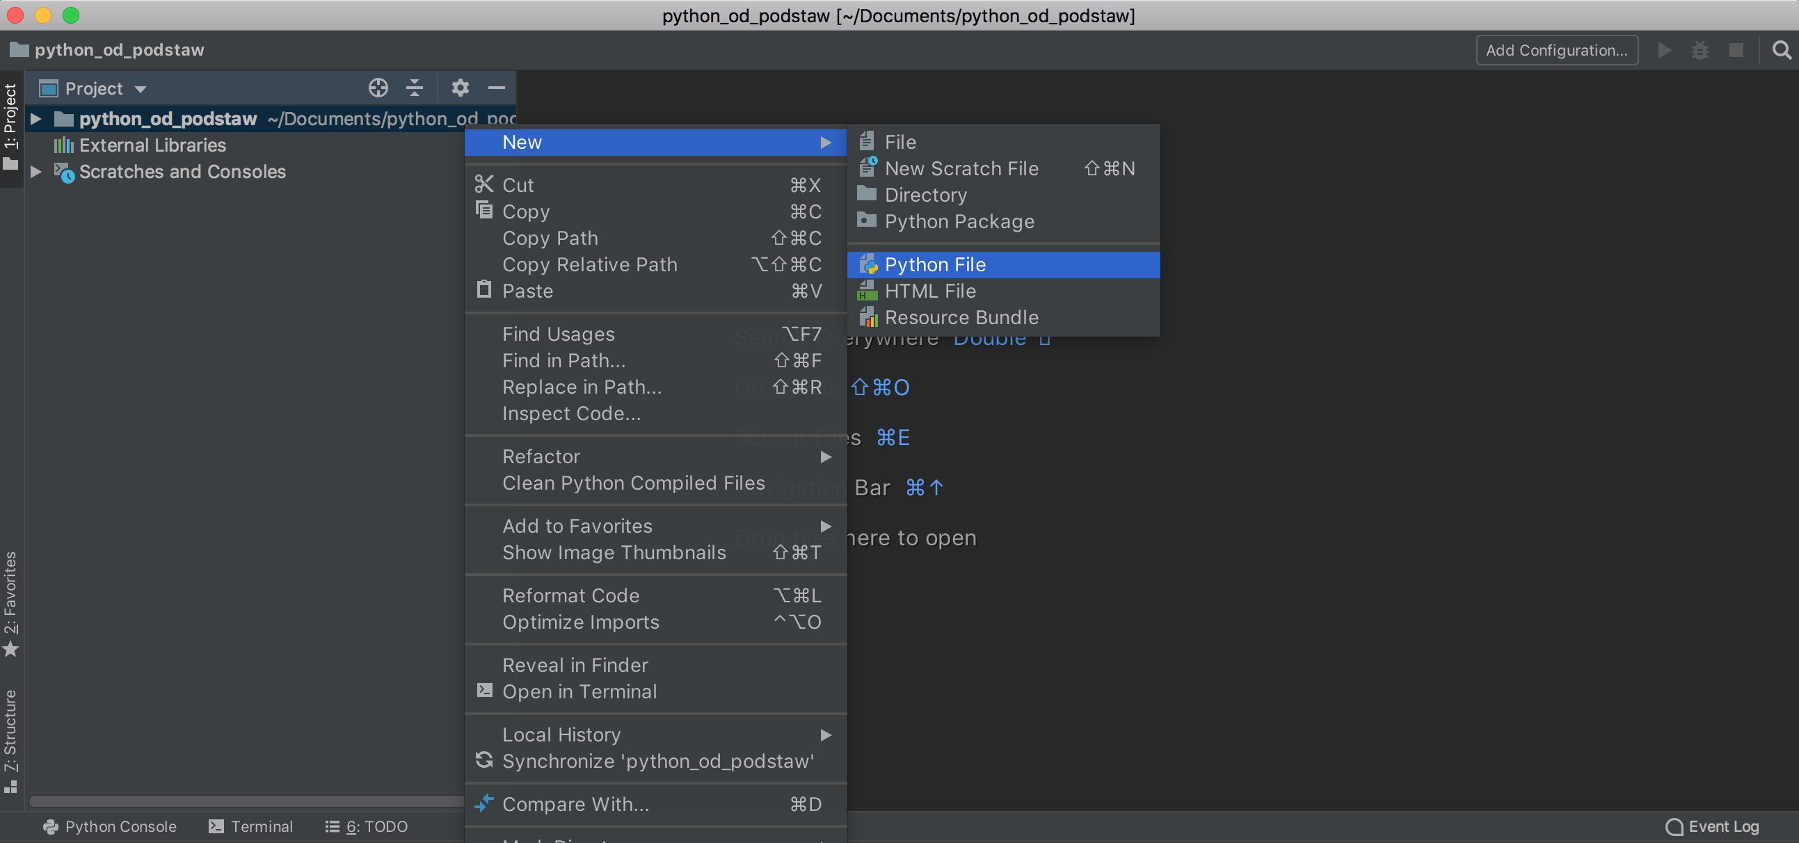Click the HTML File icon in submenu

[867, 291]
